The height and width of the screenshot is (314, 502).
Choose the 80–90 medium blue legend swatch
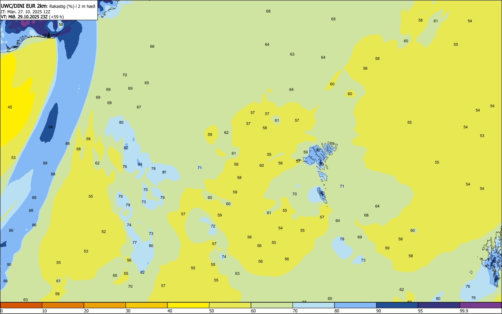(x=355, y=305)
